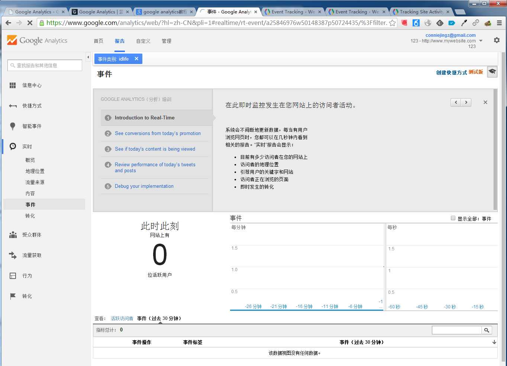Click the 查找报告和其他信息 search field
Viewport: 507px width, 366px height.
click(x=45, y=65)
